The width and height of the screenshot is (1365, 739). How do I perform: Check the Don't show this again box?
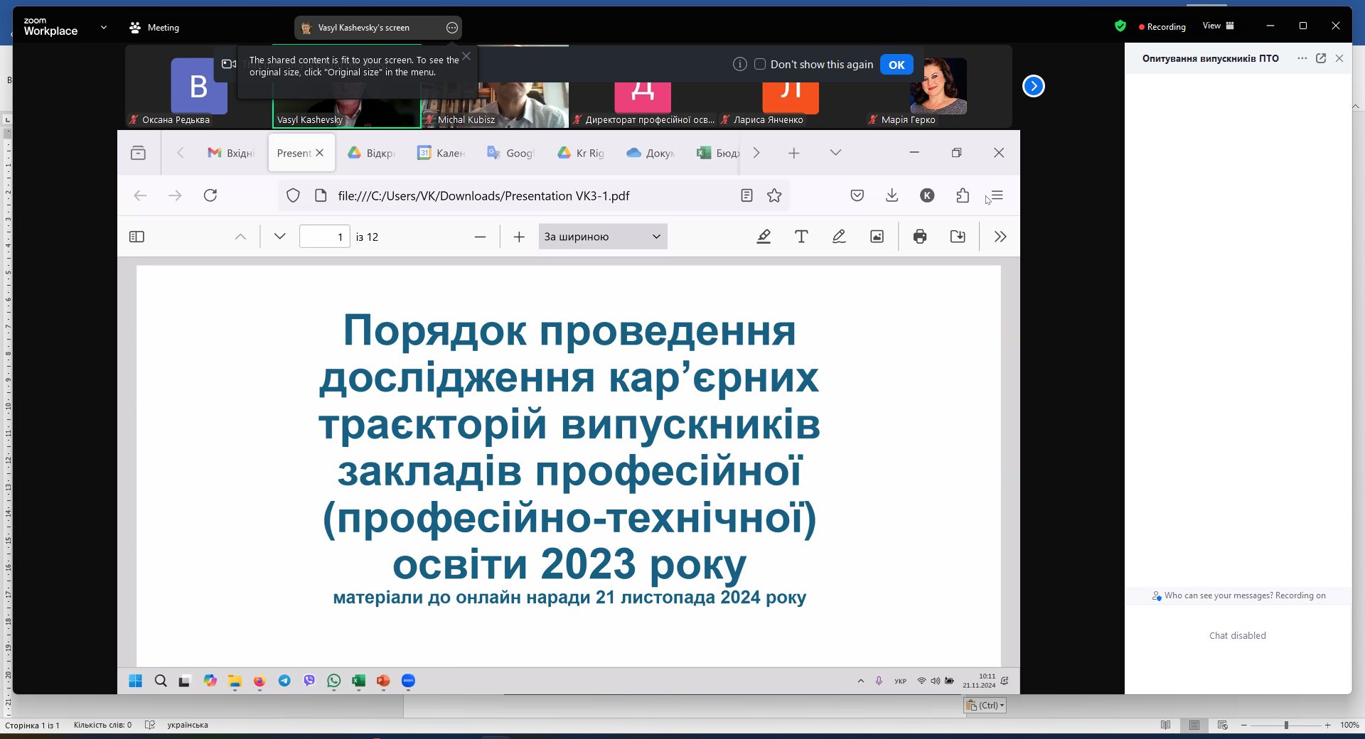(760, 64)
